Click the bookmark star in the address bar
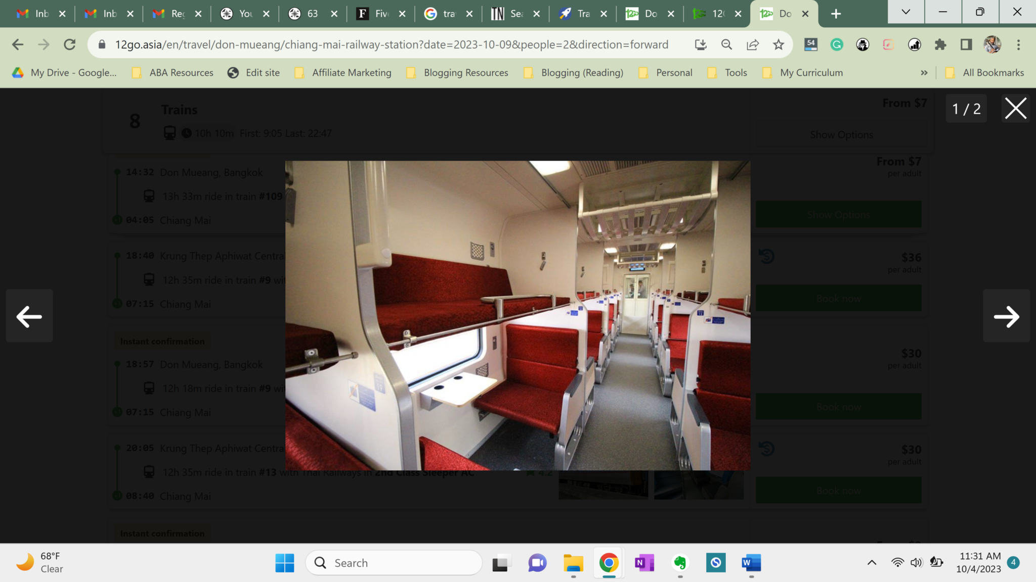This screenshot has width=1036, height=582. coord(779,44)
